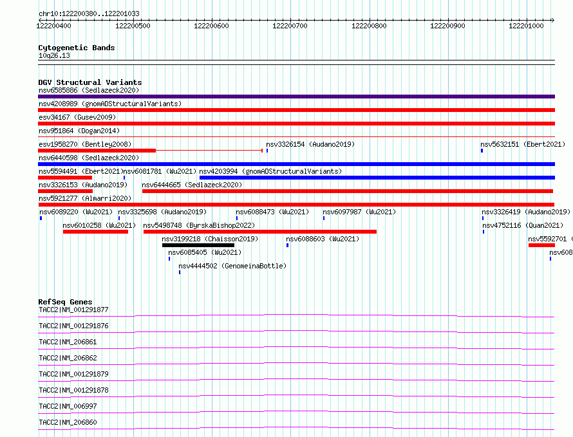Click nsv3326419 (Audano2019) label

pos(526,212)
